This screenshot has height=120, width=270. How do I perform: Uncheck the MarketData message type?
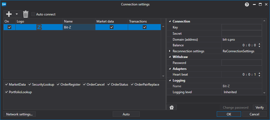click(6, 85)
